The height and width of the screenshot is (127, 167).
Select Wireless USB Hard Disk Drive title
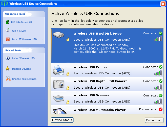tap(98, 34)
